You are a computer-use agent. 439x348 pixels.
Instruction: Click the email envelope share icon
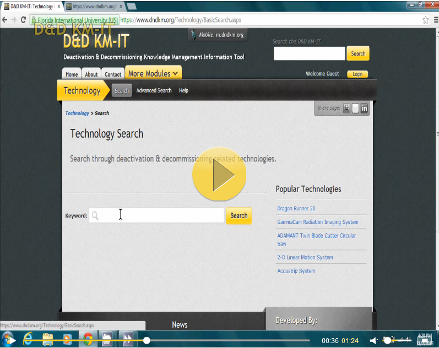[355, 108]
